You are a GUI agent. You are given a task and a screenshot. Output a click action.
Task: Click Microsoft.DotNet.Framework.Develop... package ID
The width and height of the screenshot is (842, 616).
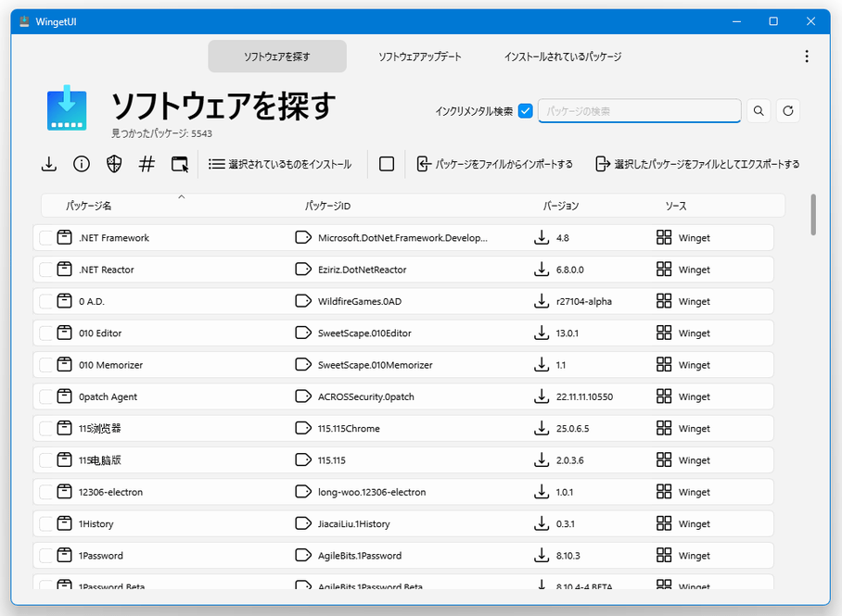pos(402,238)
